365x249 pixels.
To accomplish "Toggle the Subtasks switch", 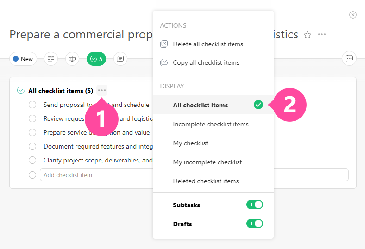I will [255, 205].
